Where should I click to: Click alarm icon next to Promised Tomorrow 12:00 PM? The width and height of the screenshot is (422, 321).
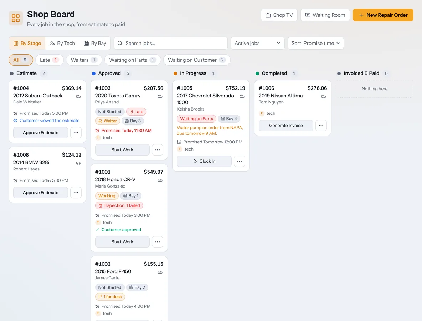coord(179,142)
